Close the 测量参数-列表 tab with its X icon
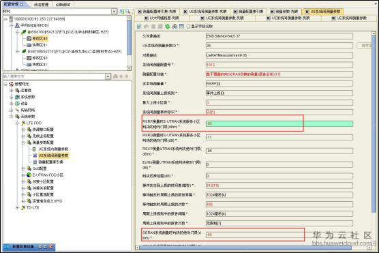 click(x=272, y=12)
